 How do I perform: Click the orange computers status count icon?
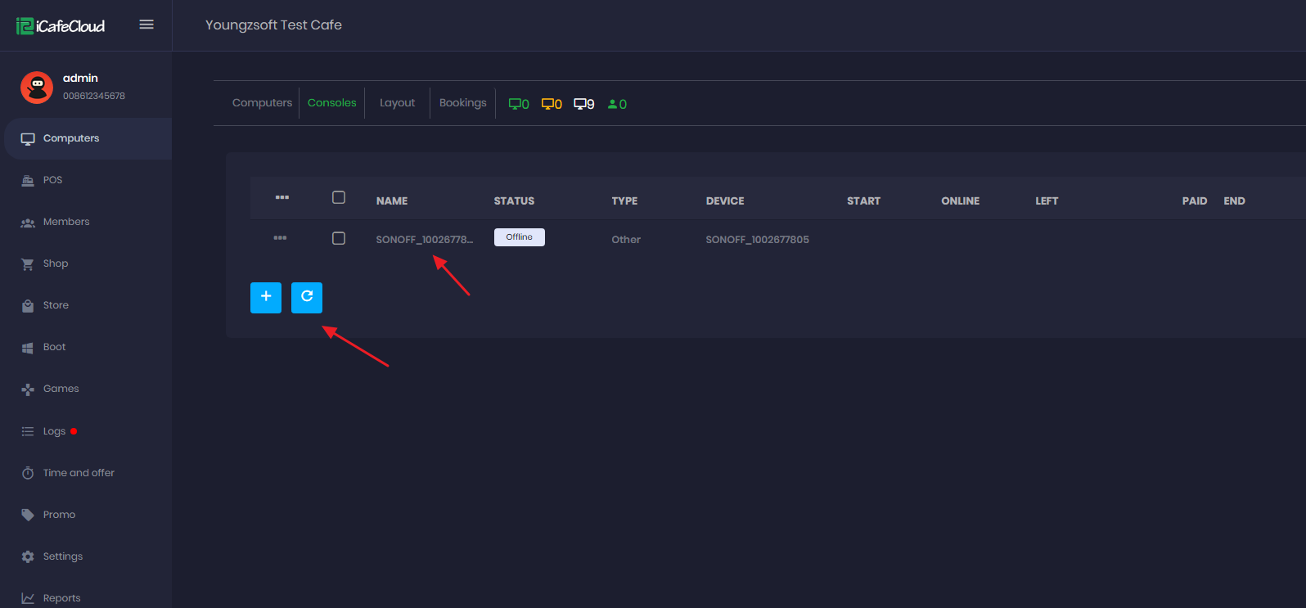click(552, 104)
